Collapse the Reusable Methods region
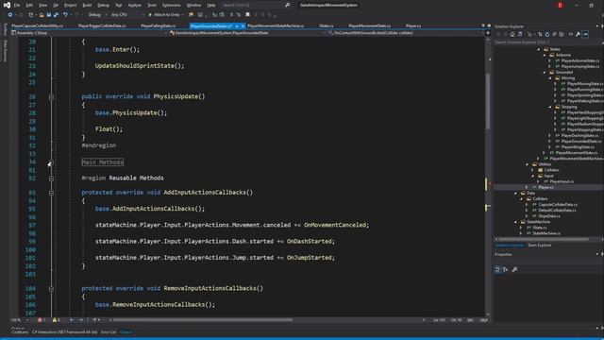This screenshot has width=604, height=340. click(x=51, y=178)
